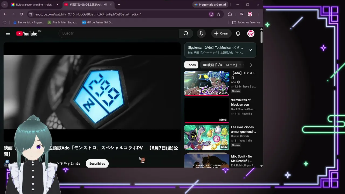Open the tab search dropdown
The height and width of the screenshot is (194, 345).
(5, 5)
